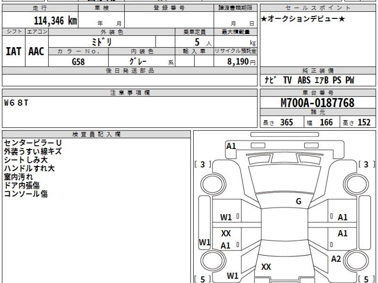Image resolution: width=378 pixels, height=283 pixels.
Task: Select the コンソール傷 inspector note
Action: [26, 194]
